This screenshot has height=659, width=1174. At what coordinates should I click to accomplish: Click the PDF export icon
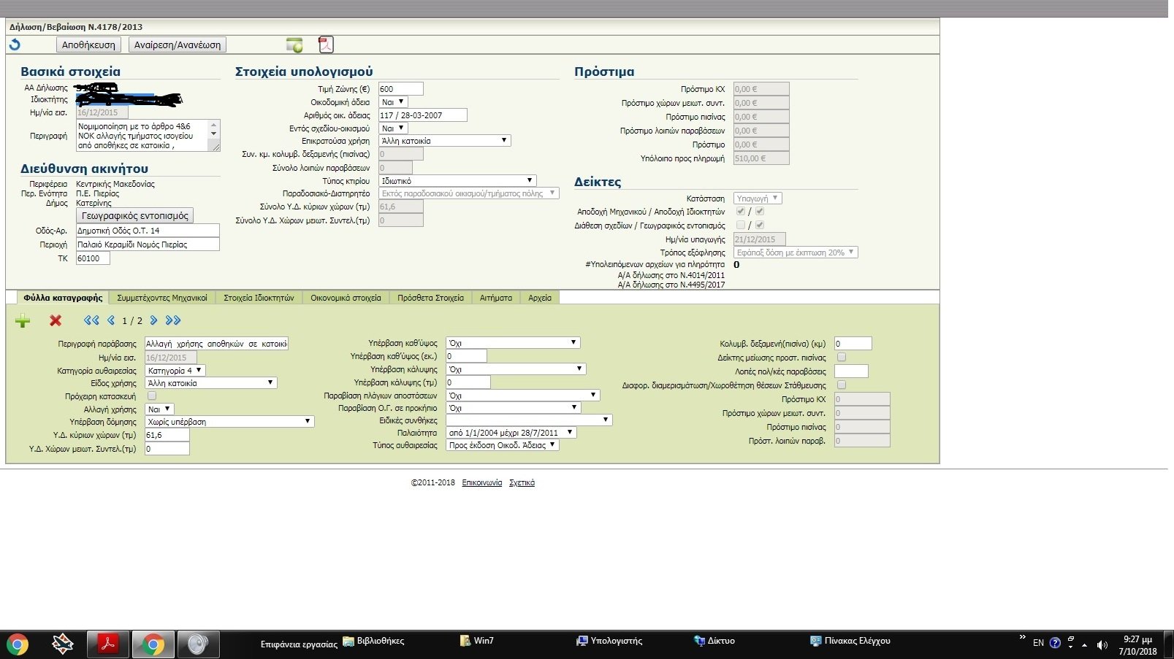(326, 45)
